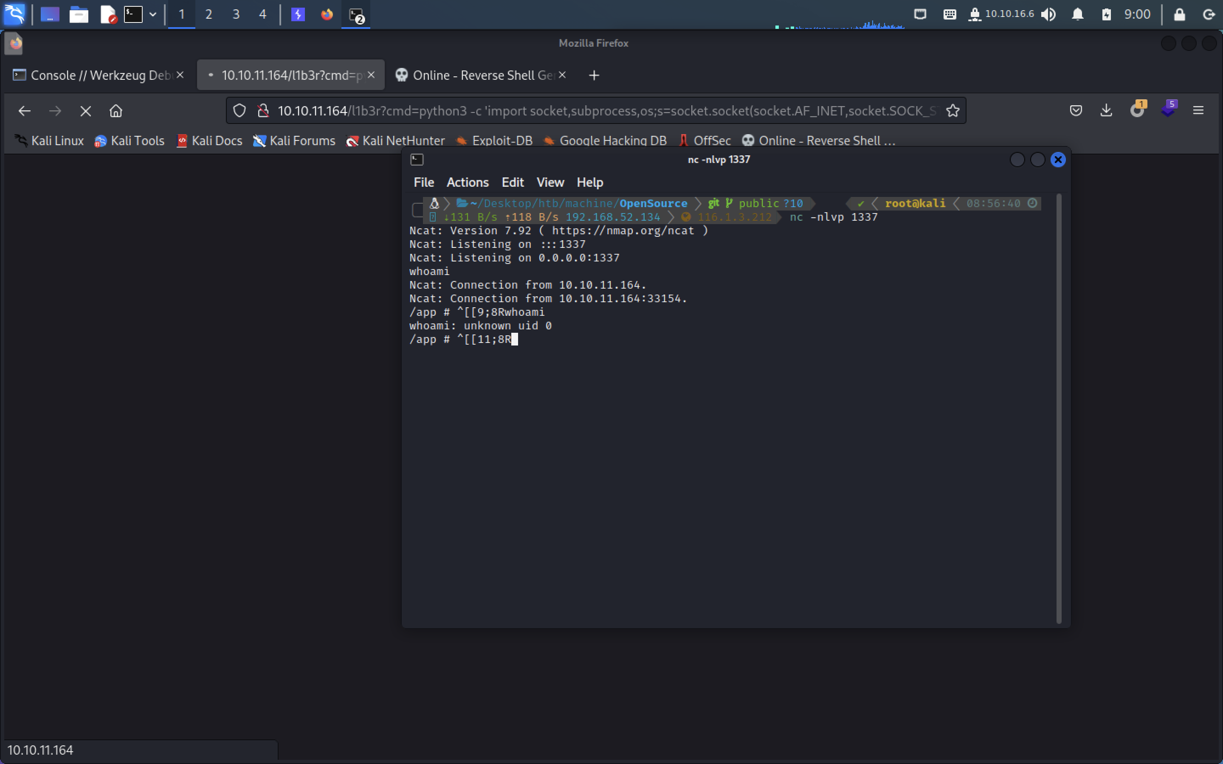Open the Kali applications menu icon
The image size is (1223, 764).
click(15, 14)
